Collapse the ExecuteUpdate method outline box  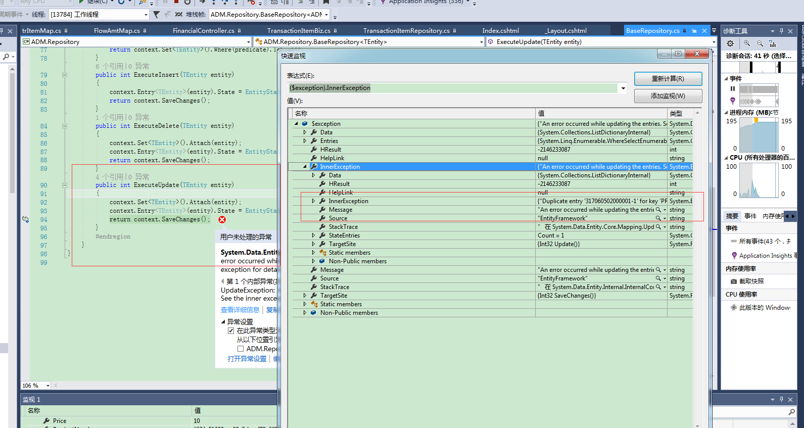point(64,185)
